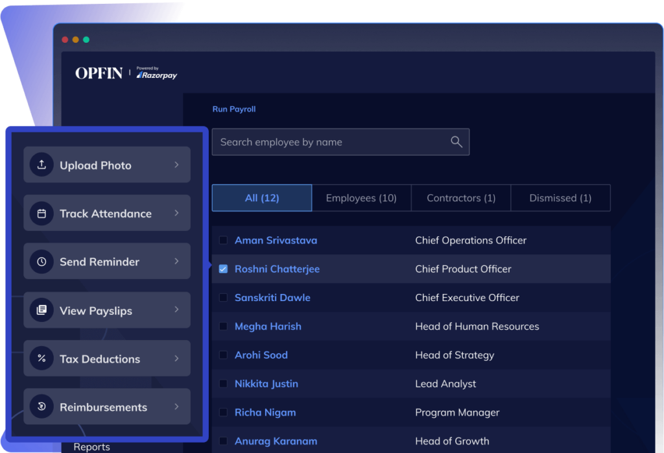Select the Upload Photo icon
The height and width of the screenshot is (453, 664).
coord(41,164)
